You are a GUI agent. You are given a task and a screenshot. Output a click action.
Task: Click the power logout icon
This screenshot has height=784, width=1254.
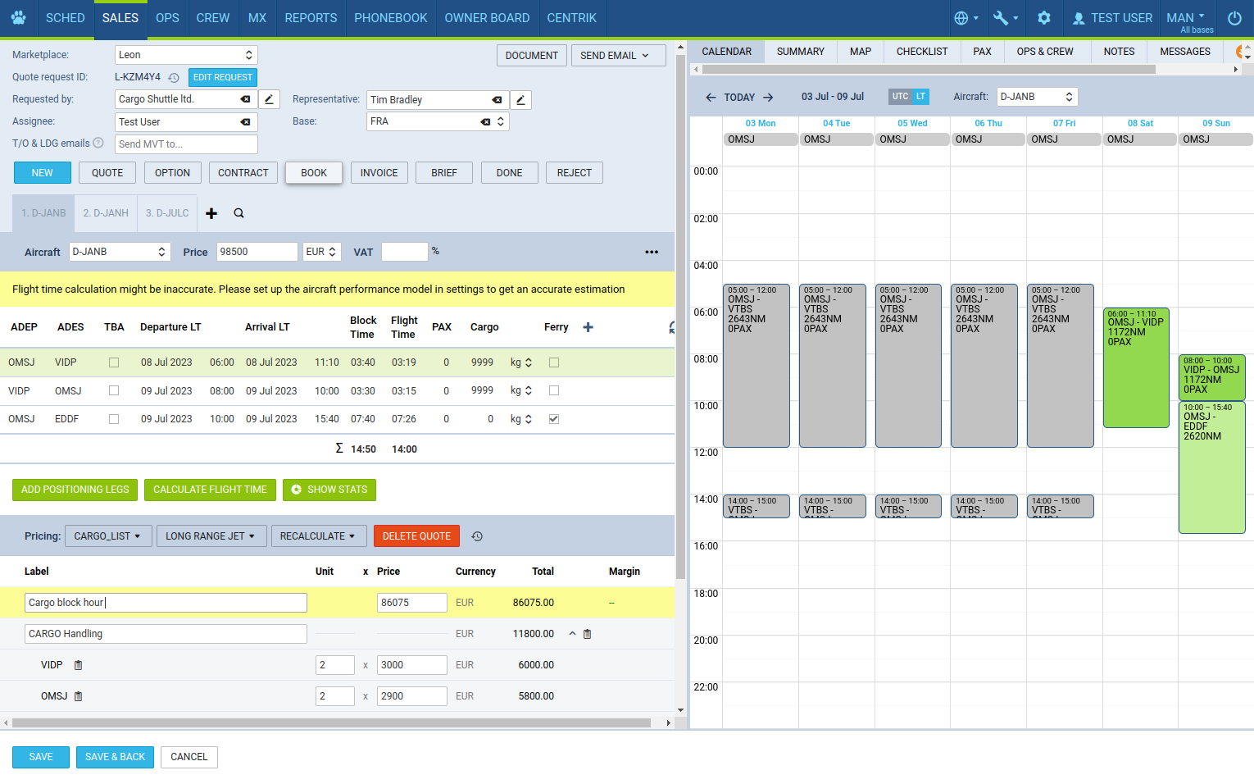tap(1234, 18)
